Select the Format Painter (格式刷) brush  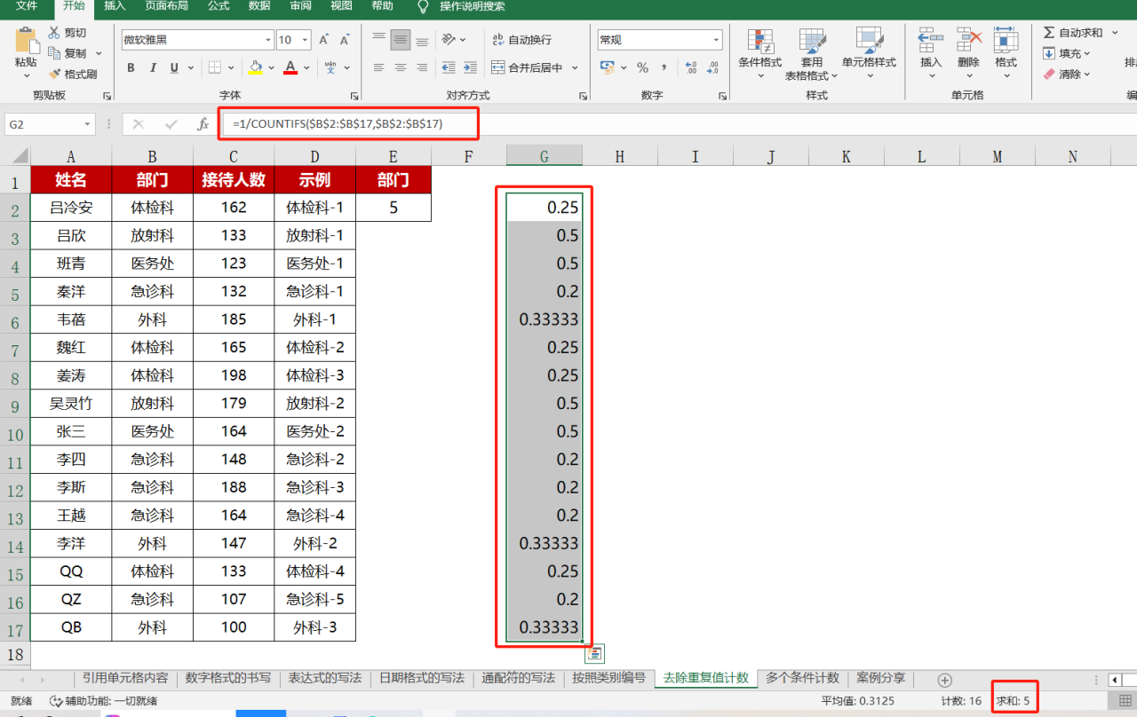[x=54, y=75]
